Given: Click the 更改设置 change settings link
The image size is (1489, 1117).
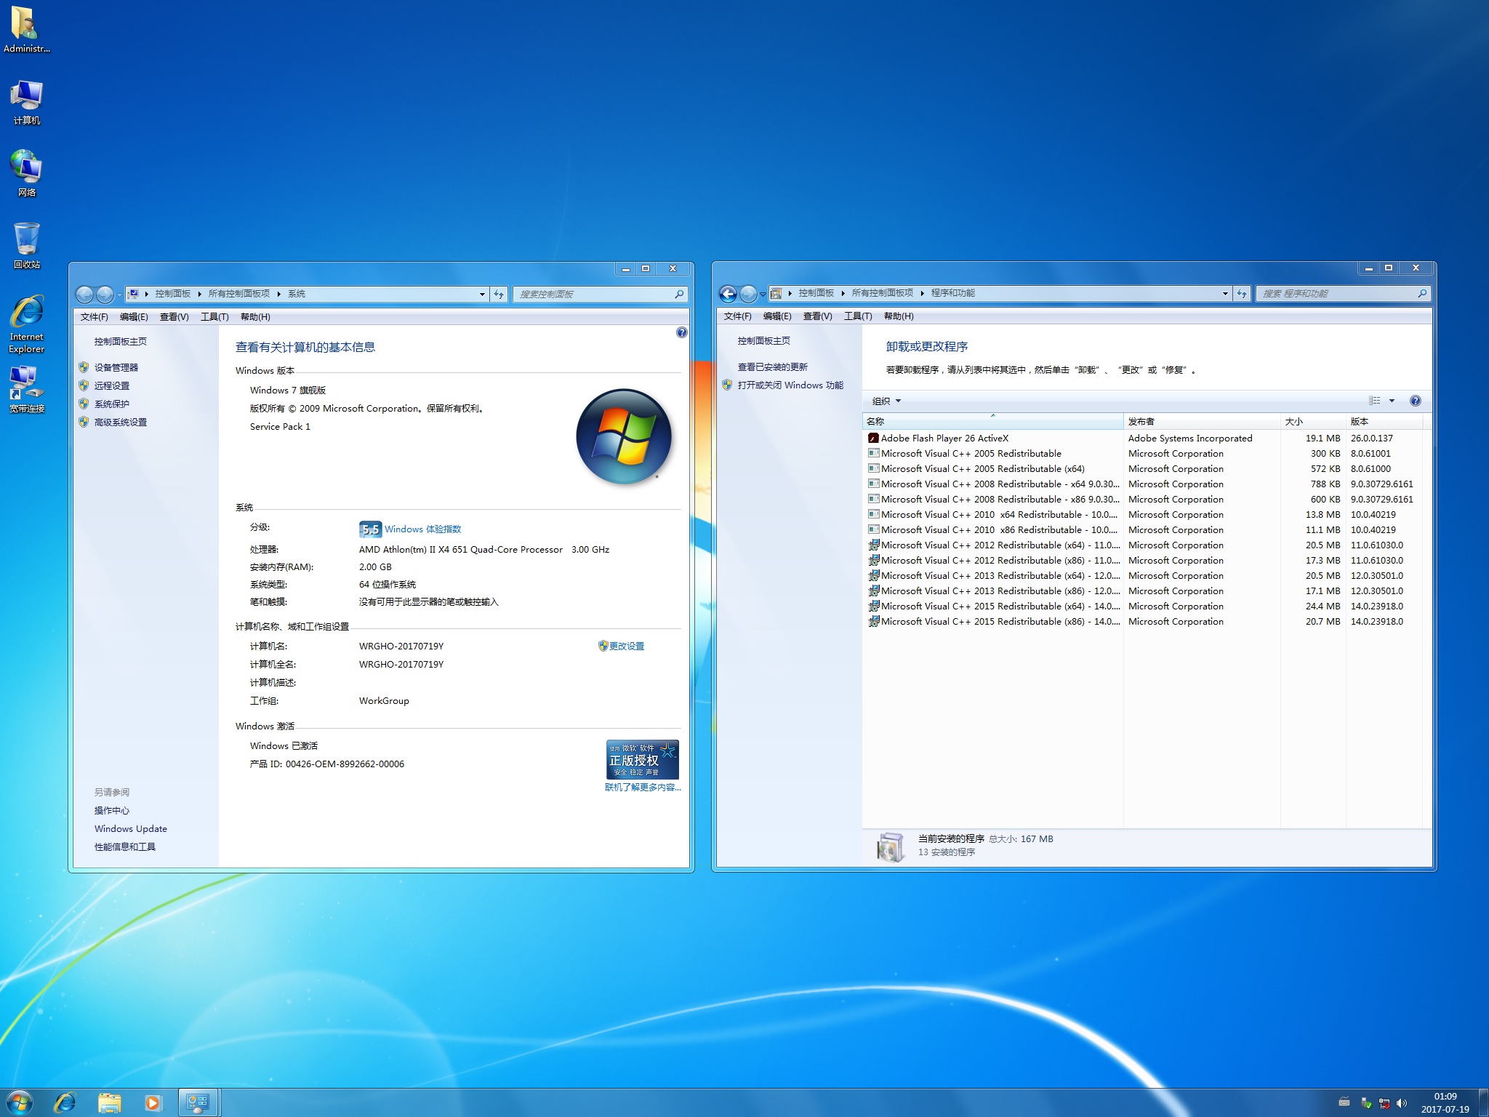Looking at the screenshot, I should 626,646.
